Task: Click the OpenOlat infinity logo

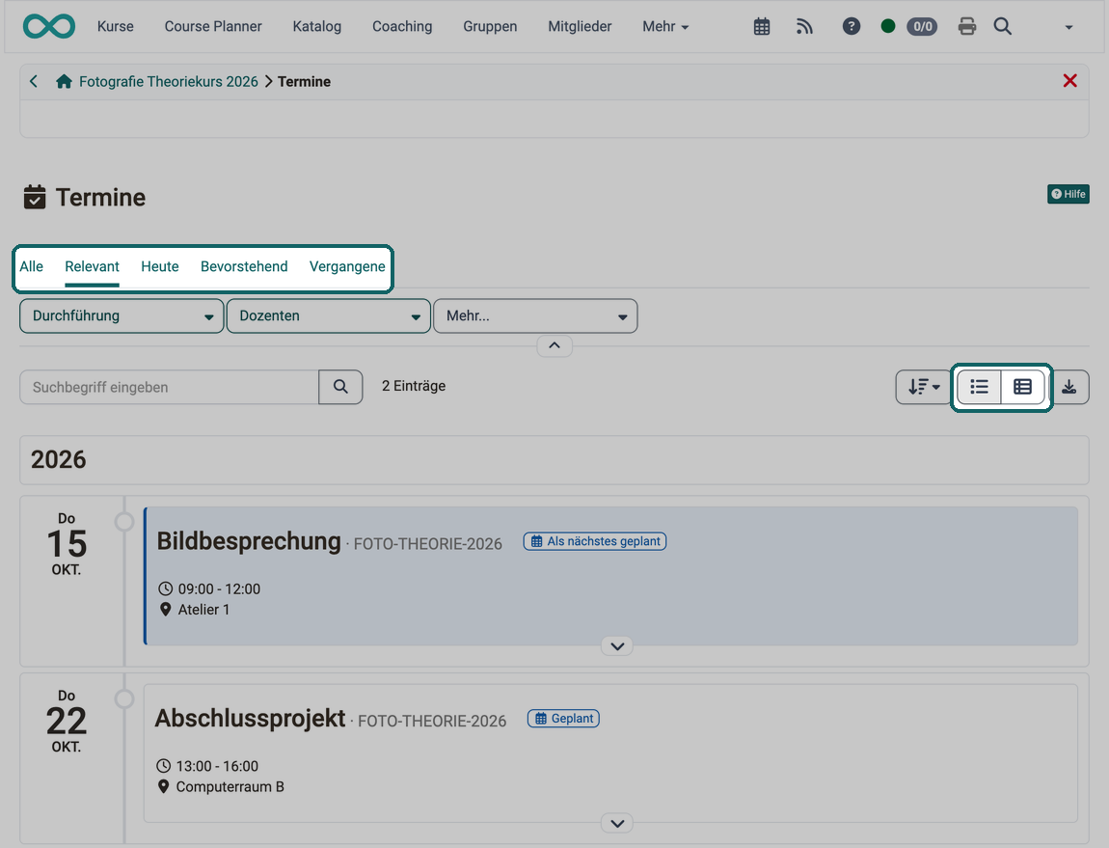Action: click(49, 26)
